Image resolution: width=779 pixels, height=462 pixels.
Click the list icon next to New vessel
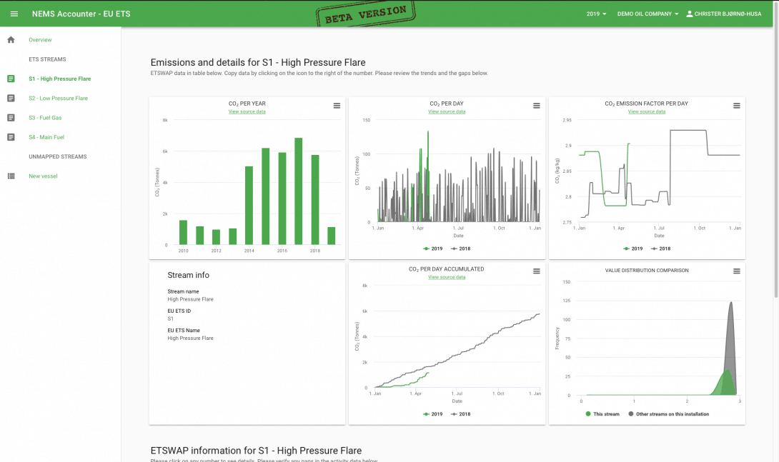click(x=10, y=176)
